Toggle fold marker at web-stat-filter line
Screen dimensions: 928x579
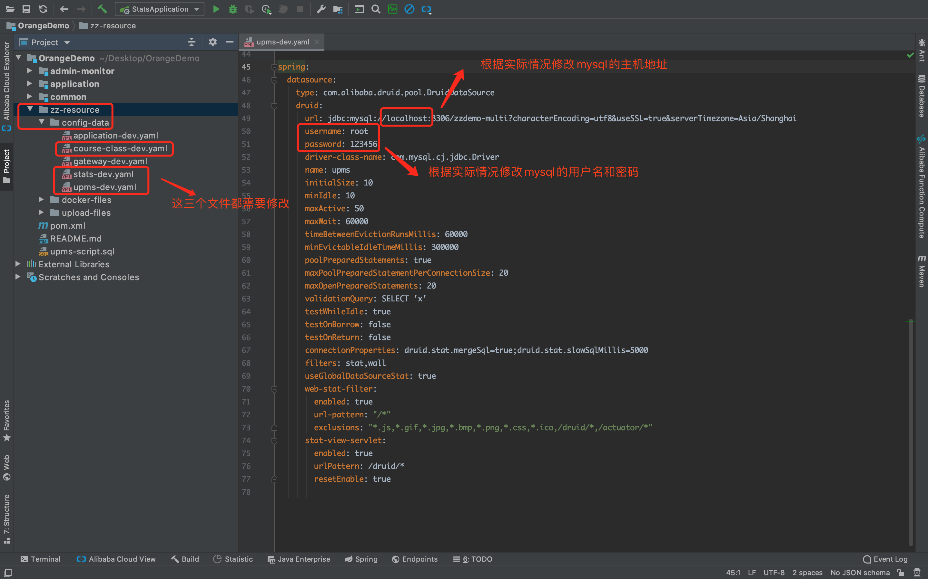point(274,389)
